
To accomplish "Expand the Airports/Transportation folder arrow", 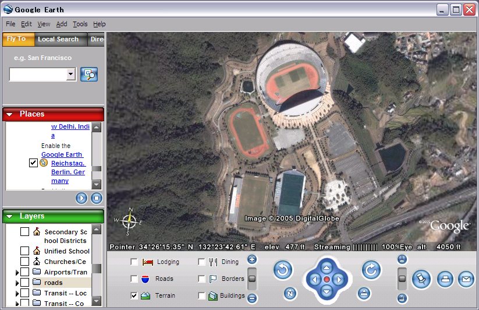I will tap(16, 272).
